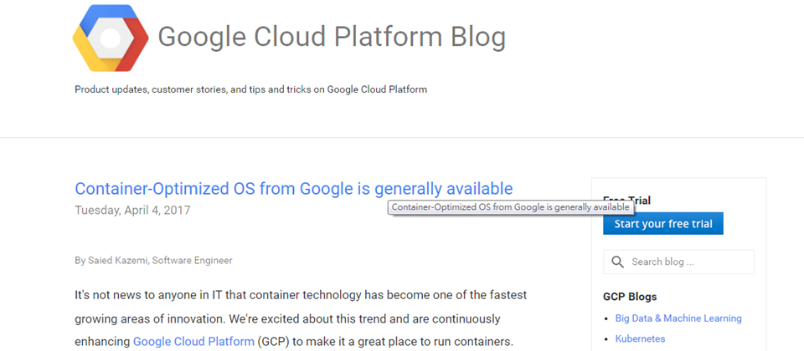The width and height of the screenshot is (804, 351).
Task: Click the Free Trial sidebar heading
Action: point(626,200)
